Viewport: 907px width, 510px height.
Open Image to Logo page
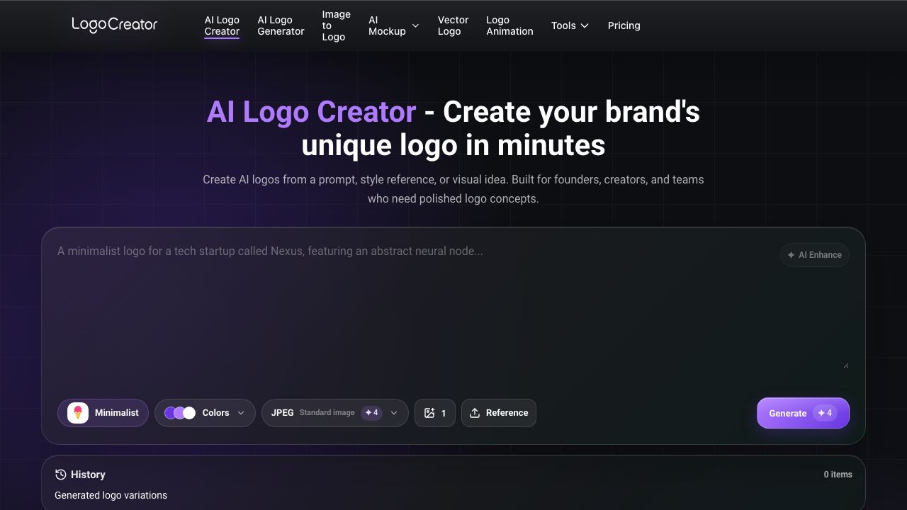[336, 25]
